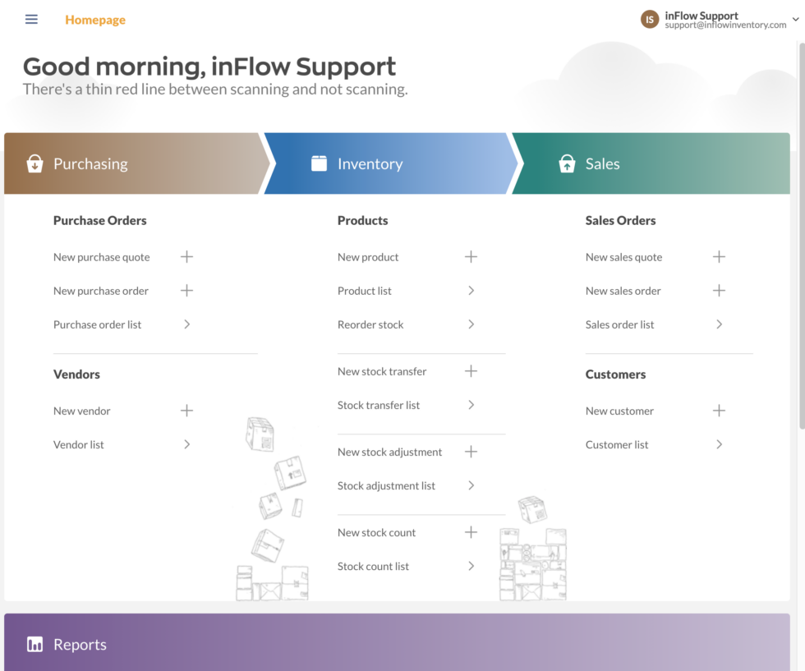Click the inFlow Support avatar icon
The image size is (805, 671).
pos(648,18)
